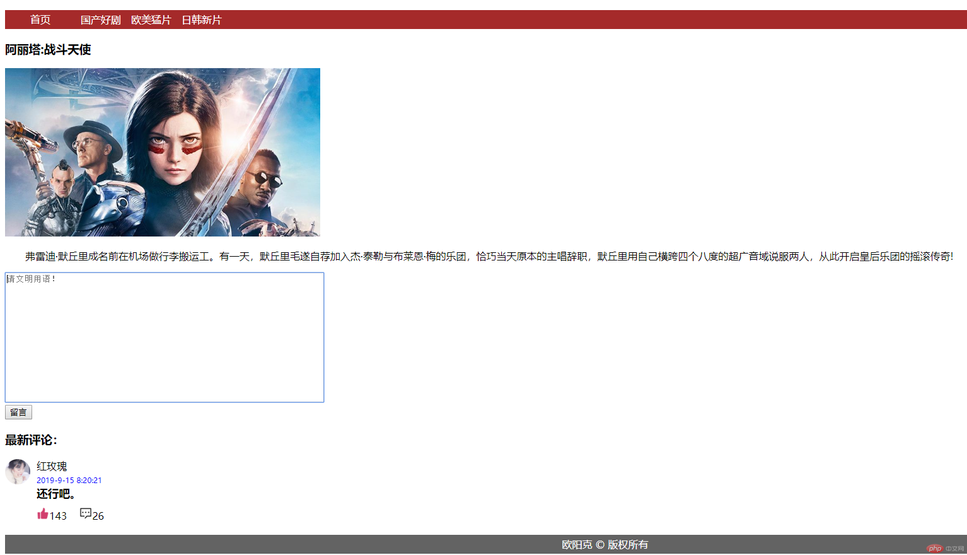Viewport: 967px width, 555px height.
Task: Click the 最新评论 heading
Action: (x=31, y=440)
